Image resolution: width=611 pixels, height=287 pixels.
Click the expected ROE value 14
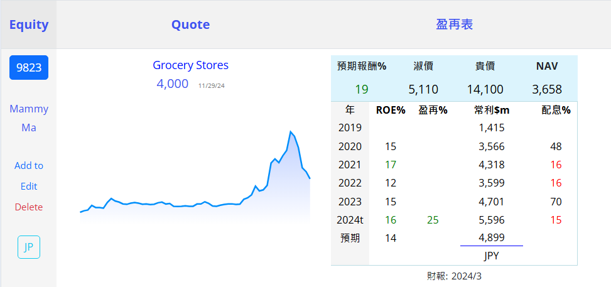coord(391,238)
